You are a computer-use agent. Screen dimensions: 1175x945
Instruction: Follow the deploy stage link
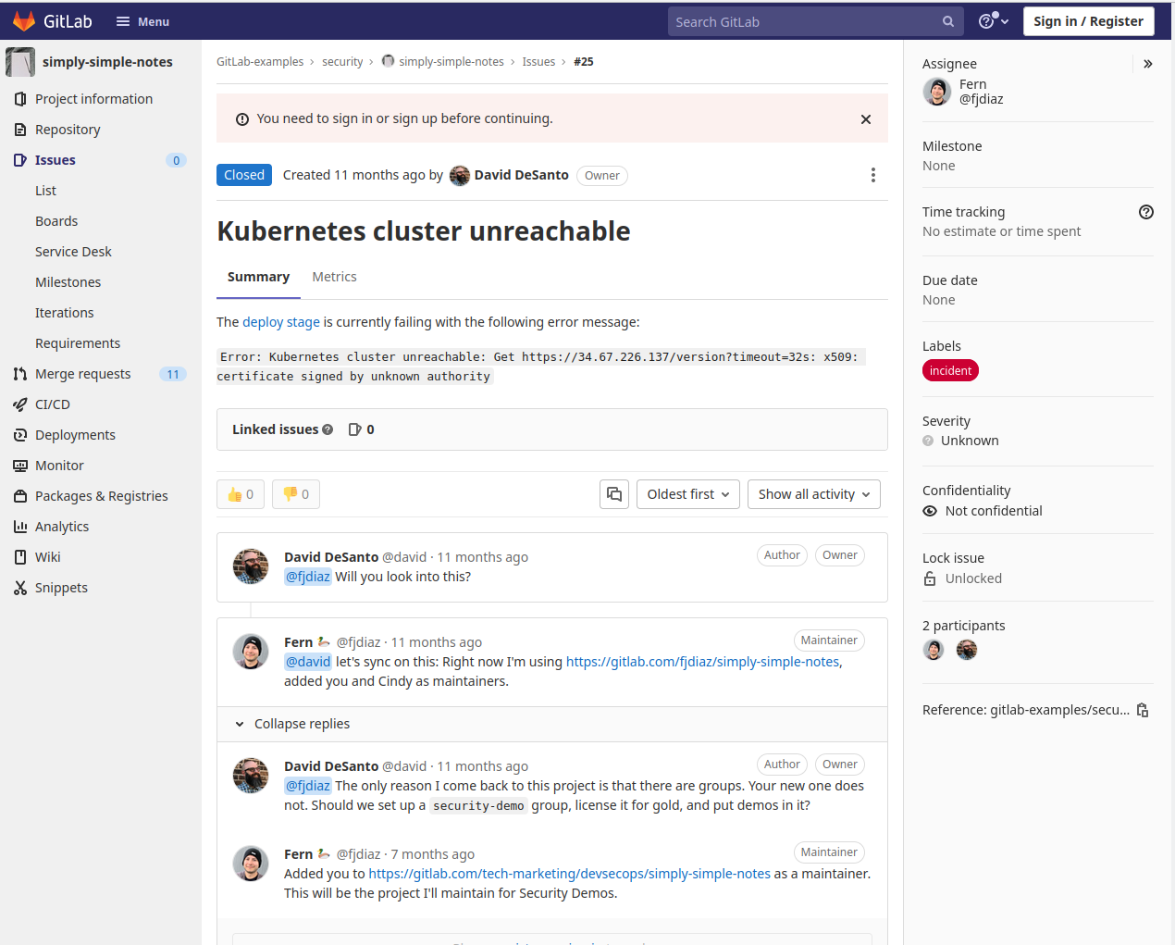pos(281,322)
